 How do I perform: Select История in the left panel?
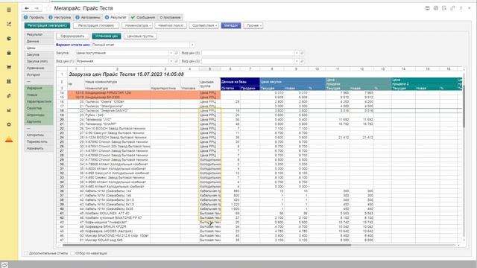coord(39,74)
